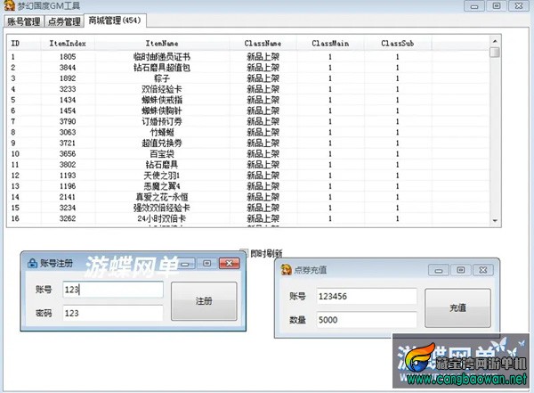The width and height of the screenshot is (534, 393).
Task: Click the list scrollbar thumb
Action: (x=495, y=53)
